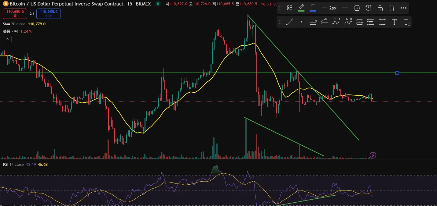Image resolution: width=437 pixels, height=206 pixels.
Task: Select the Long Position tool icon
Action: tap(359, 22)
